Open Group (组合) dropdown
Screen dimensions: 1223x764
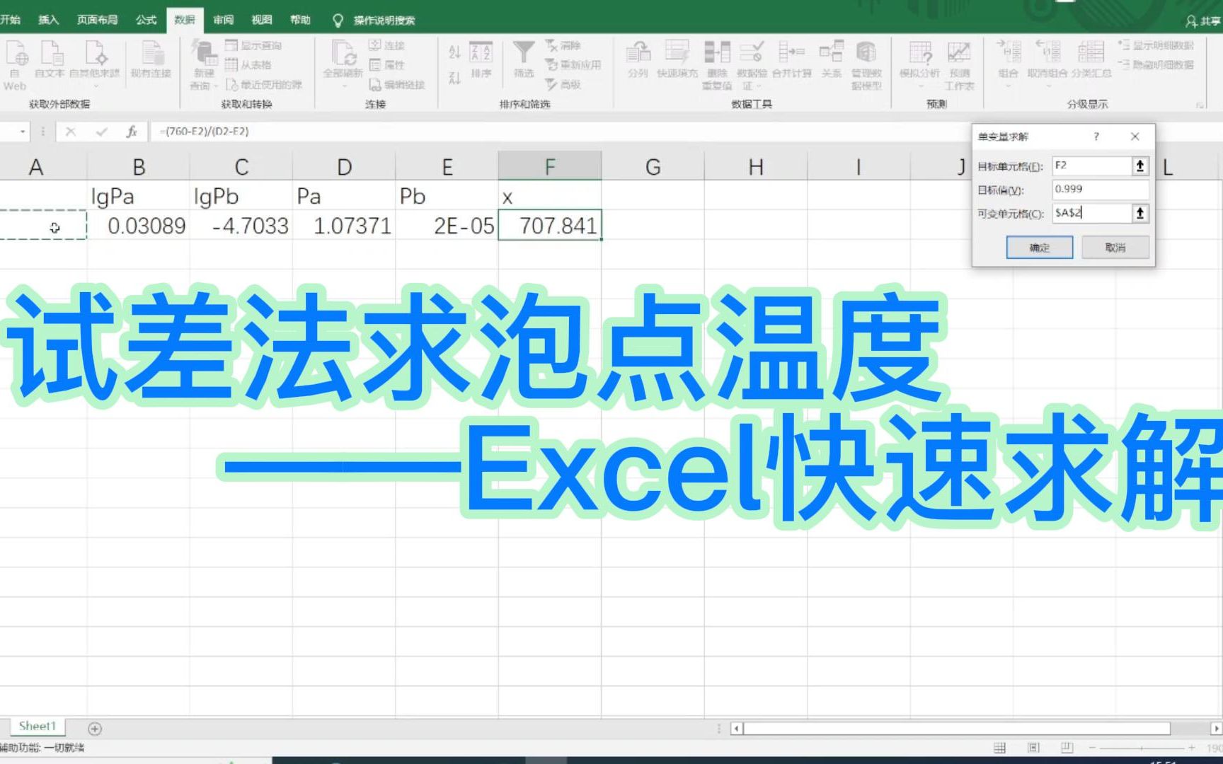[1009, 64]
